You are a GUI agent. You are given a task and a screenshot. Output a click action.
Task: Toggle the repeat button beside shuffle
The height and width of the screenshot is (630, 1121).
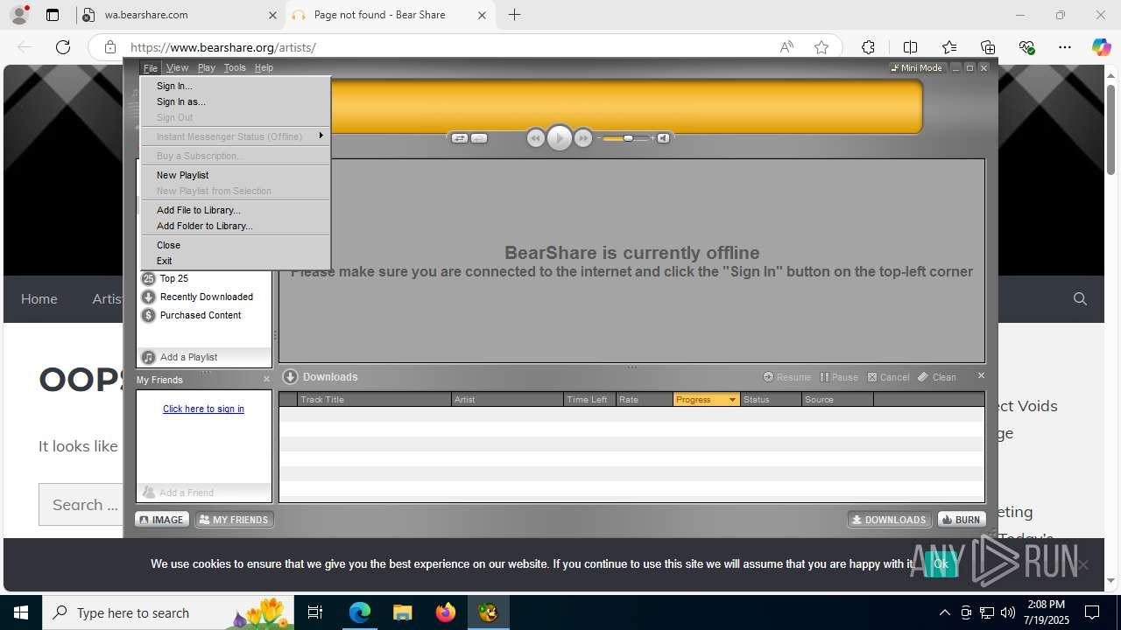[479, 138]
